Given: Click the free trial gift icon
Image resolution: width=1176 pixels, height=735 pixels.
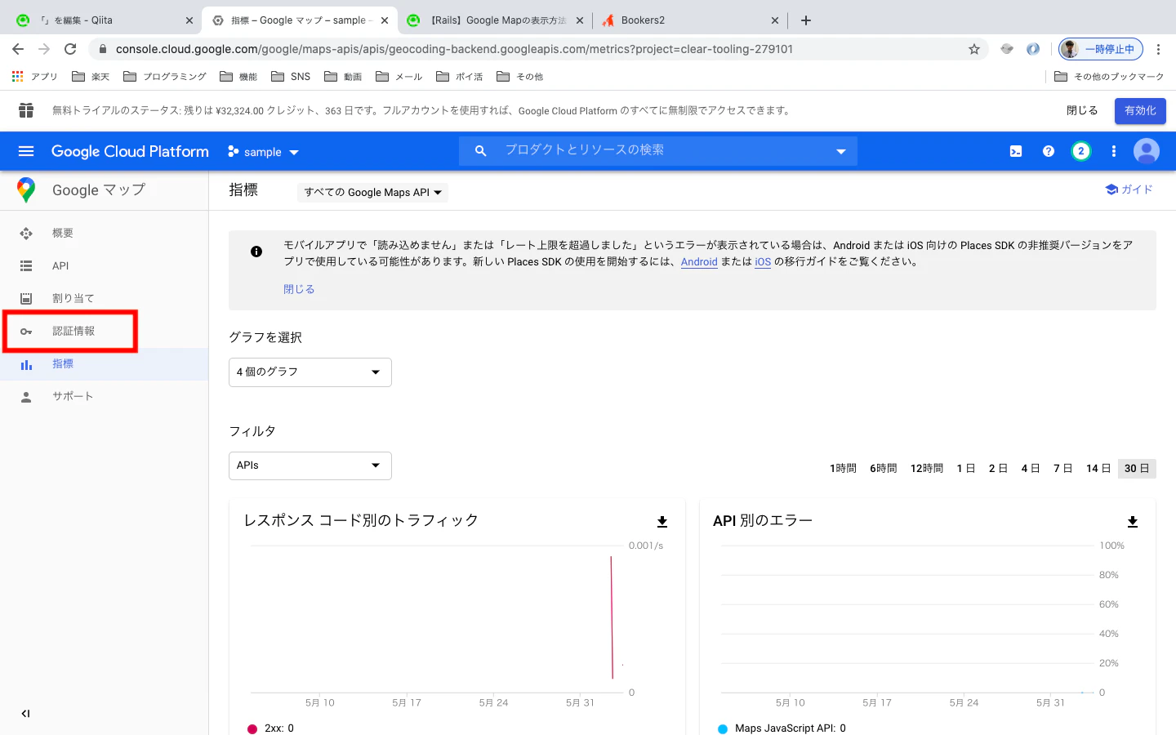Looking at the screenshot, I should [26, 110].
